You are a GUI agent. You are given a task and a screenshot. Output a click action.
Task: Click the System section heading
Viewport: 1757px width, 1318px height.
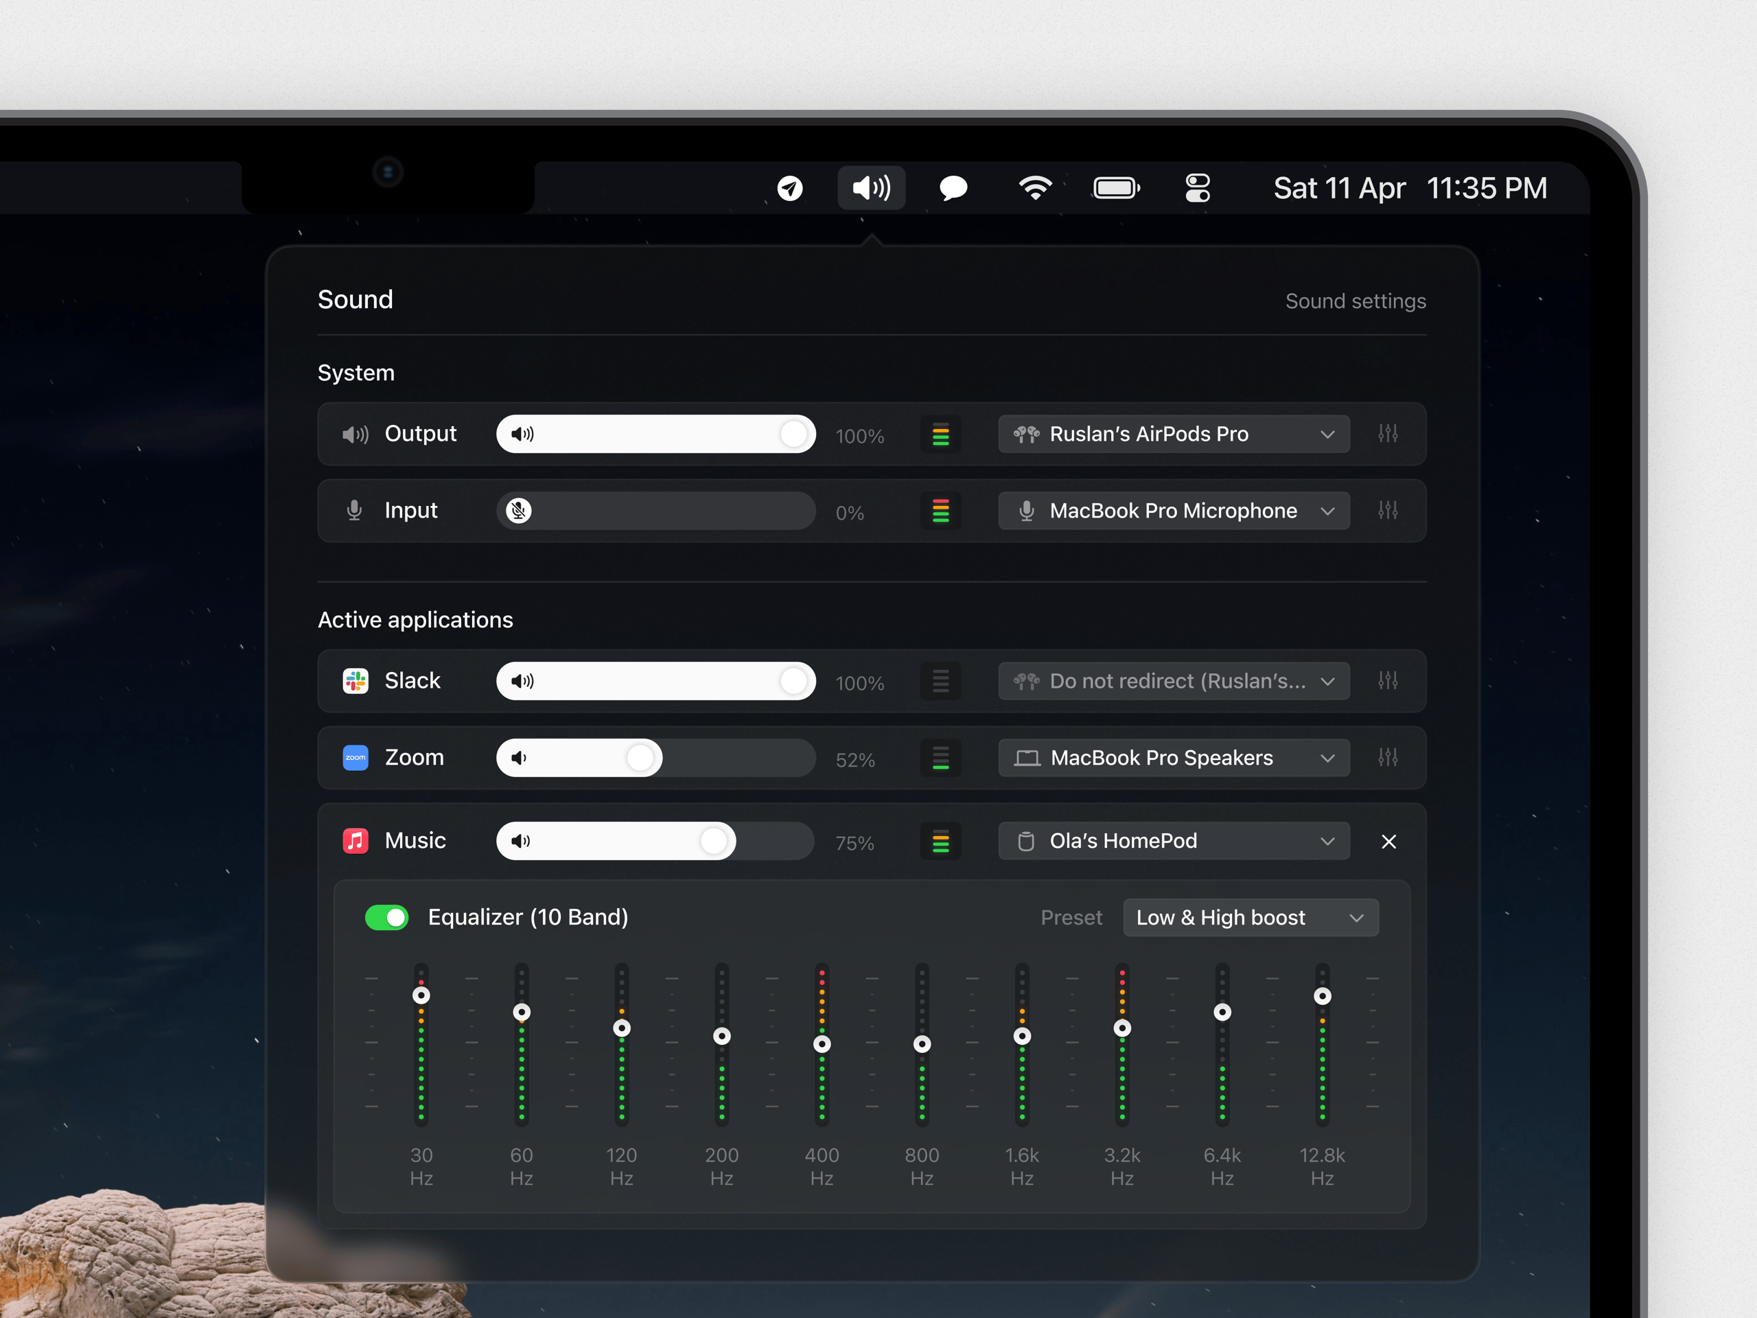[356, 373]
